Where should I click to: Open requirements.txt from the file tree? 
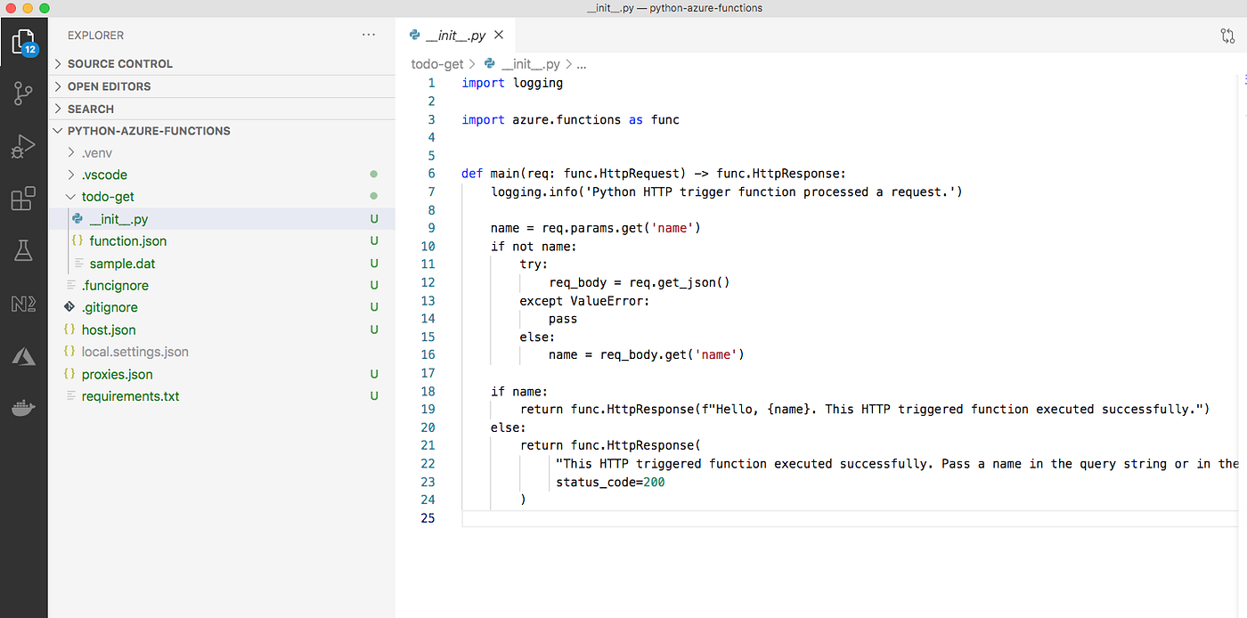pos(132,395)
